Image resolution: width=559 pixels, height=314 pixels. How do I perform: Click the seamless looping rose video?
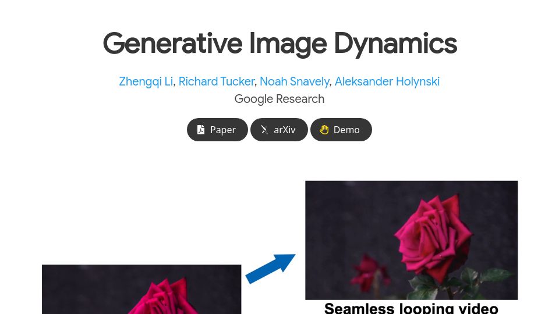pyautogui.click(x=412, y=240)
